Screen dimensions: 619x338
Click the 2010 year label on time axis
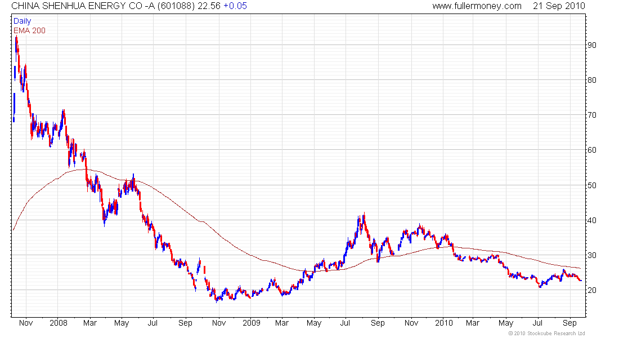444,323
